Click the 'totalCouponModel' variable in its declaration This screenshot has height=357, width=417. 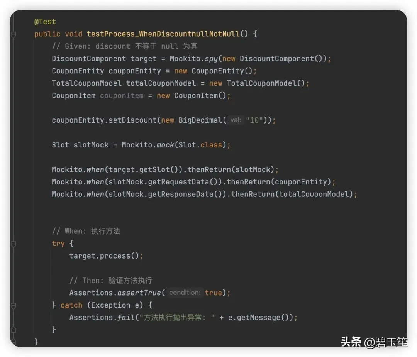161,83
